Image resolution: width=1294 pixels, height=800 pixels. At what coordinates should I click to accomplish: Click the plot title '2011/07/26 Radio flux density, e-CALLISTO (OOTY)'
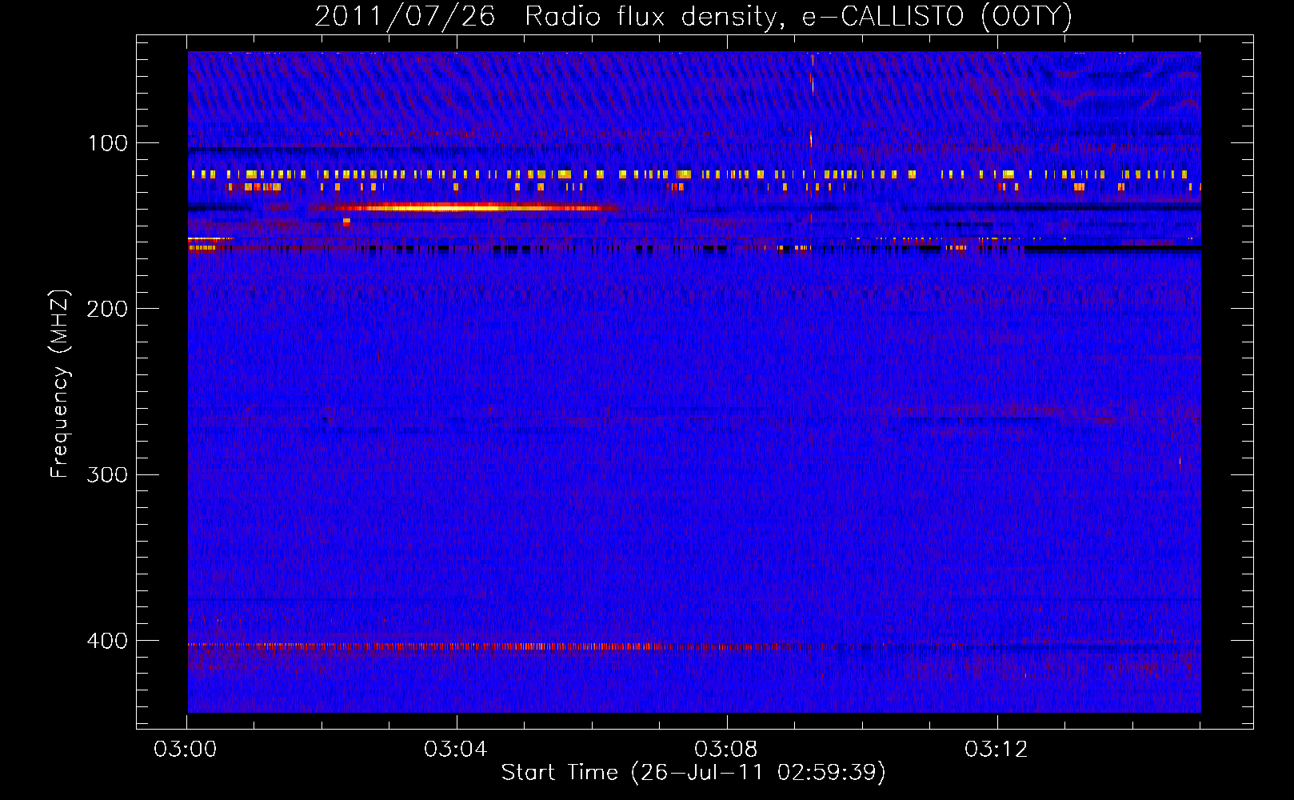click(x=693, y=16)
